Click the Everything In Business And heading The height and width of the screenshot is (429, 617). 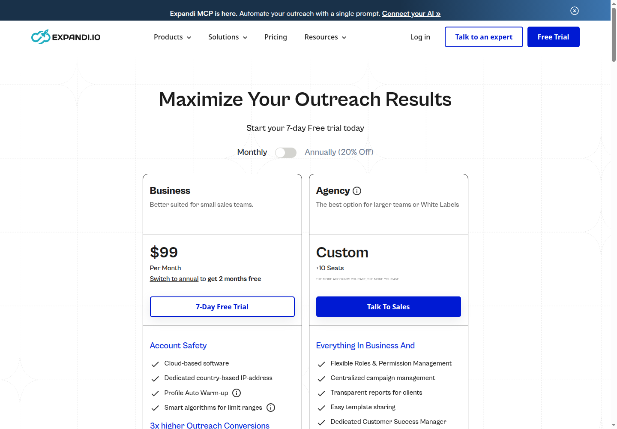(x=365, y=346)
